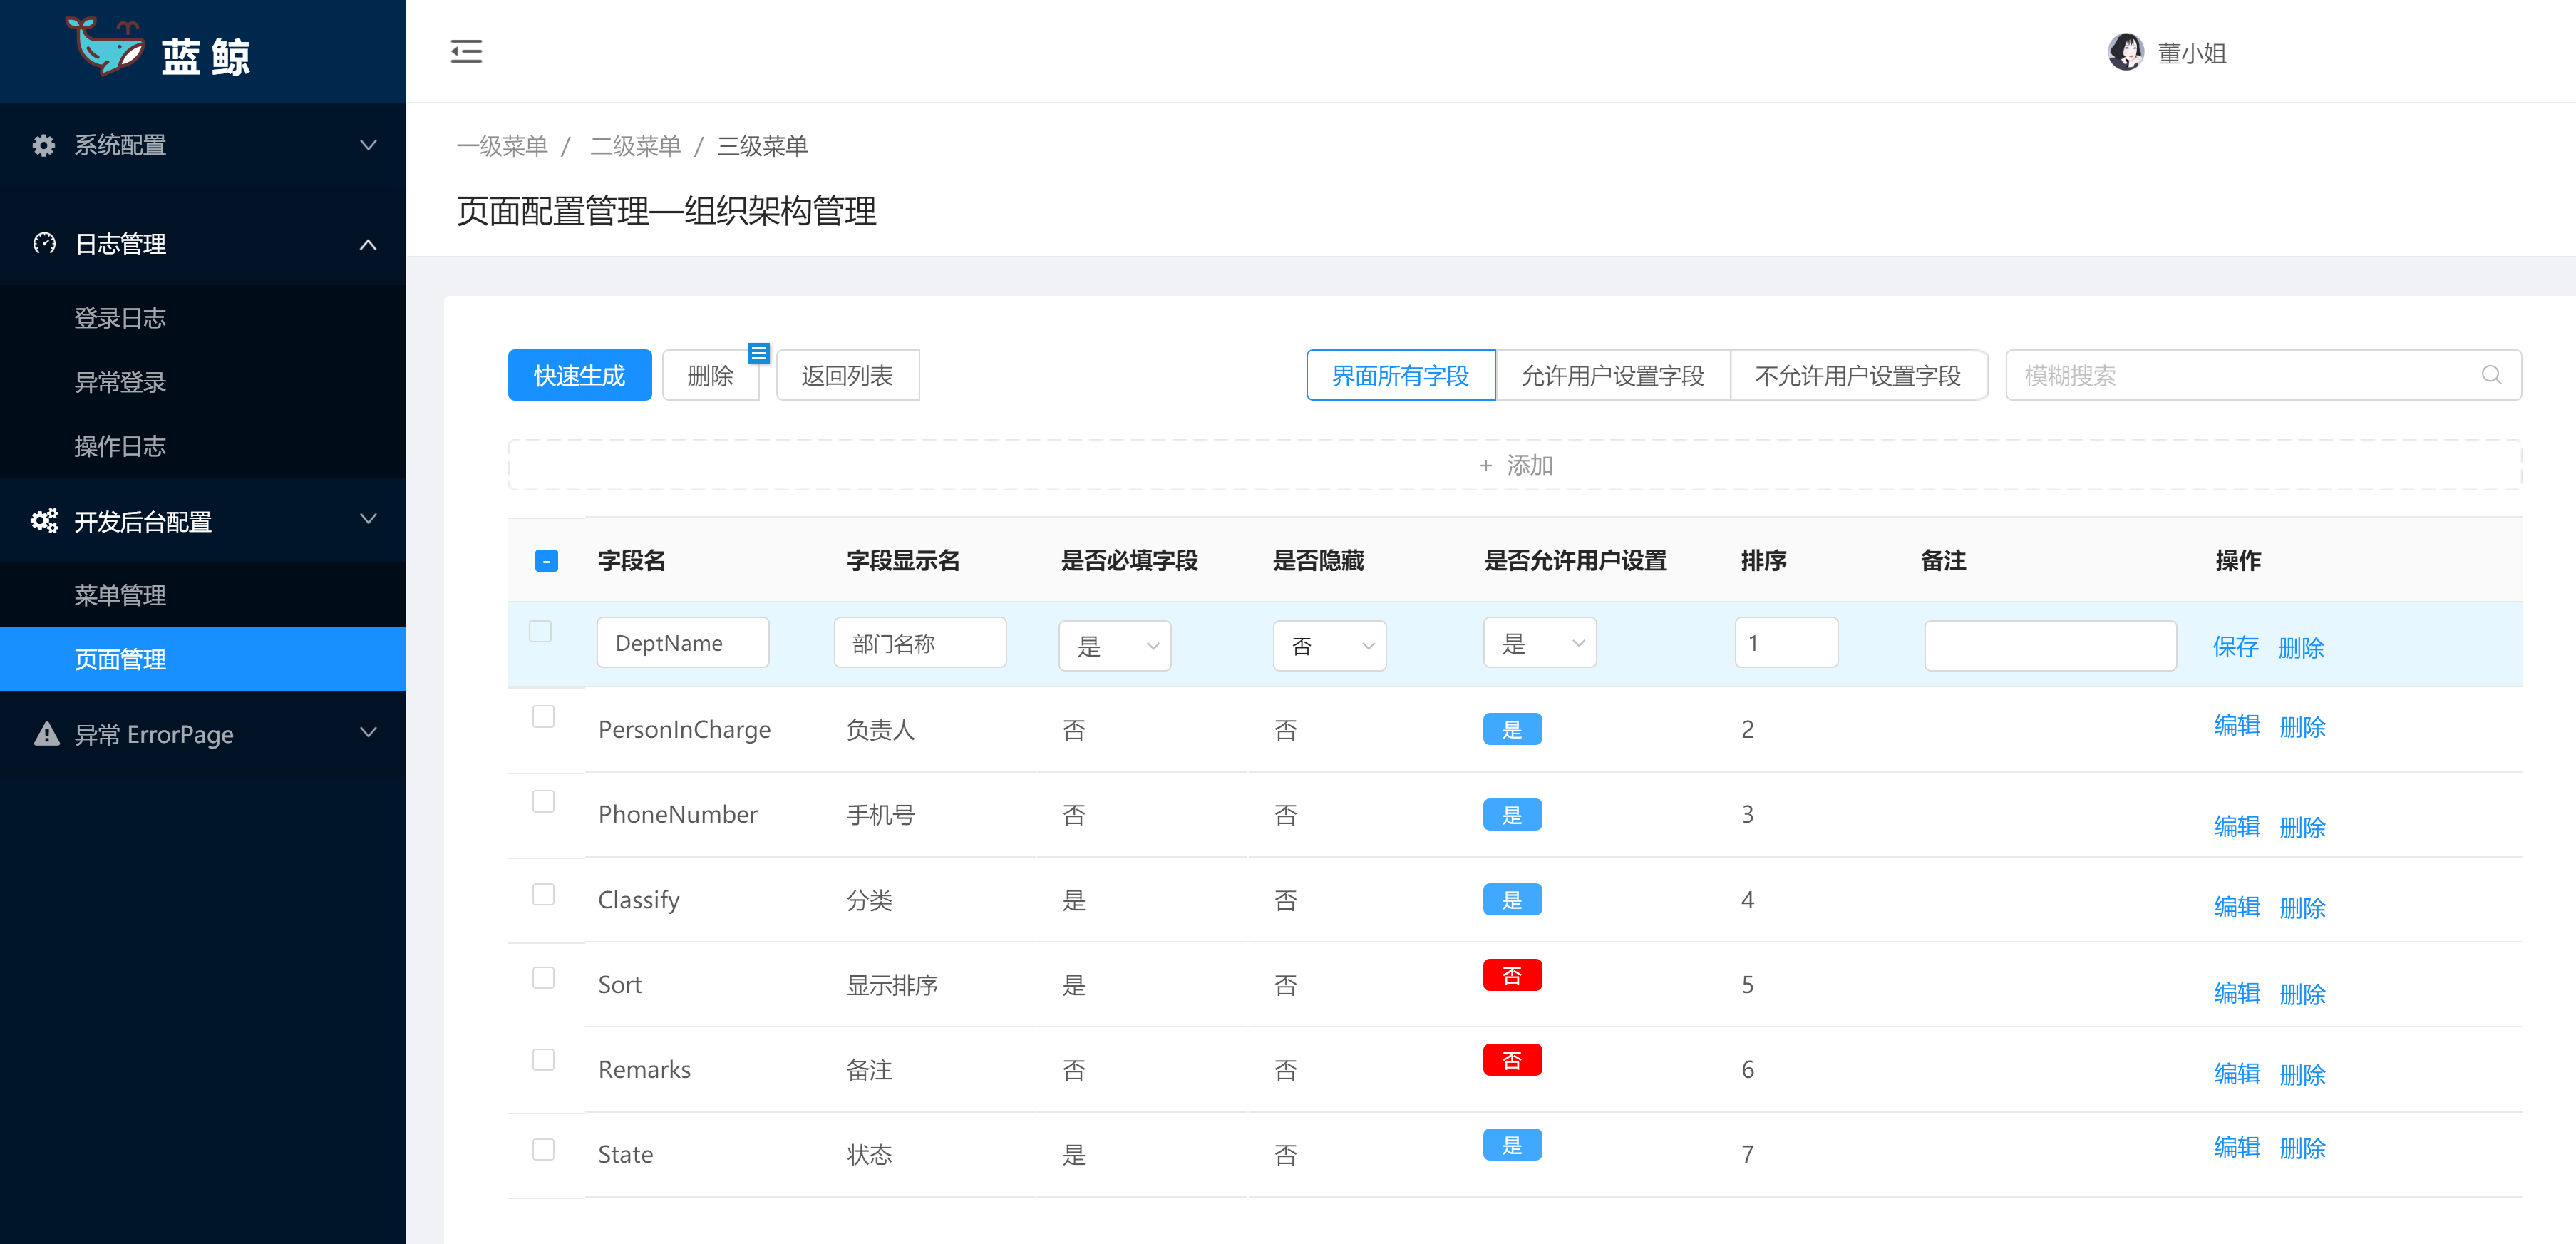Check the checkbox for the Remarks row

(543, 1059)
